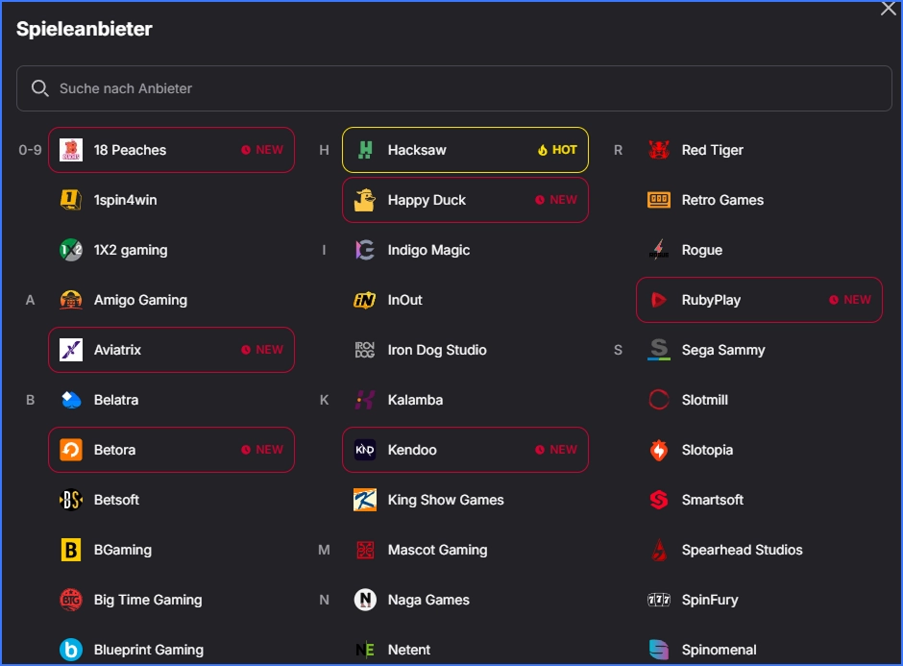Viewport: 903px width, 666px height.
Task: Open the 18 Peaches provider name
Action: pyautogui.click(x=130, y=150)
